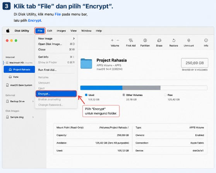Click the blue Encrypt link in instructions
Screen dimensions: 216x173
(34, 21)
